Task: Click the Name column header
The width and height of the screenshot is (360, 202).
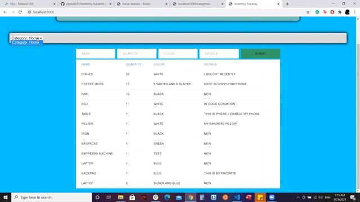Action: tap(85, 65)
